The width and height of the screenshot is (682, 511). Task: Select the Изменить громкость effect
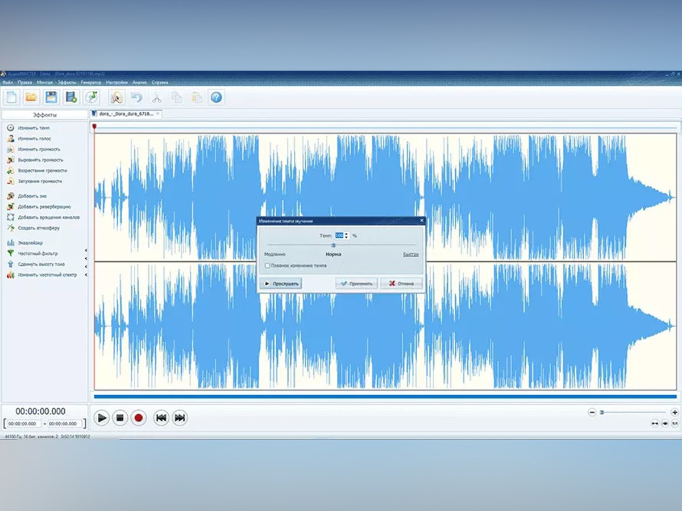(34, 149)
